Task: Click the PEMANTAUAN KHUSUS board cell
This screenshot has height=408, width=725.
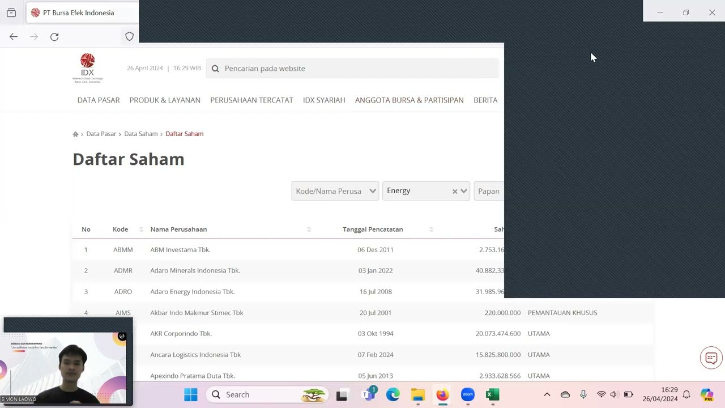Action: click(562, 313)
